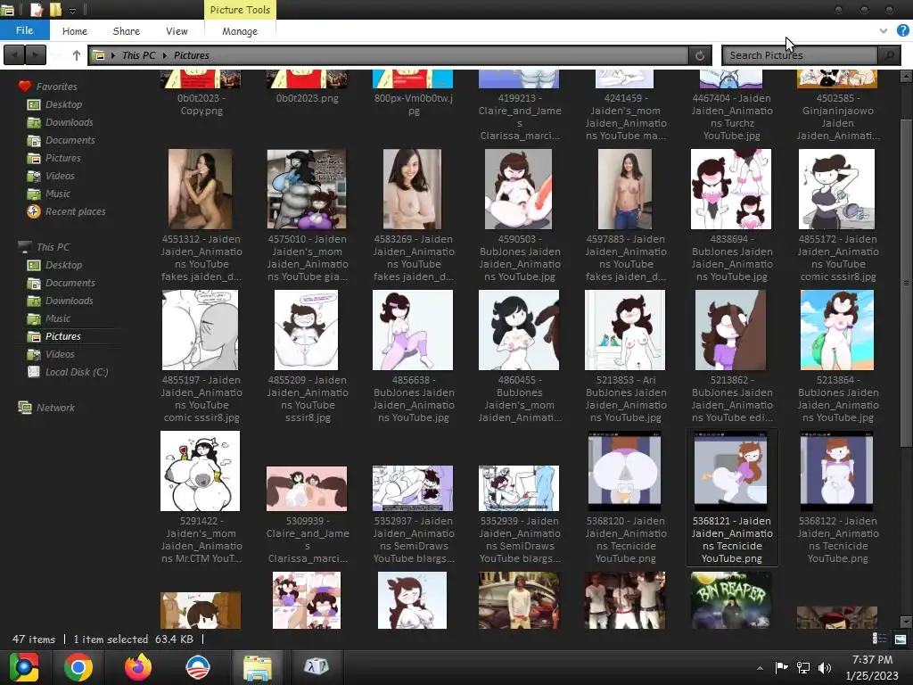Click into the Search Pictures field
913x685 pixels.
[x=800, y=55]
